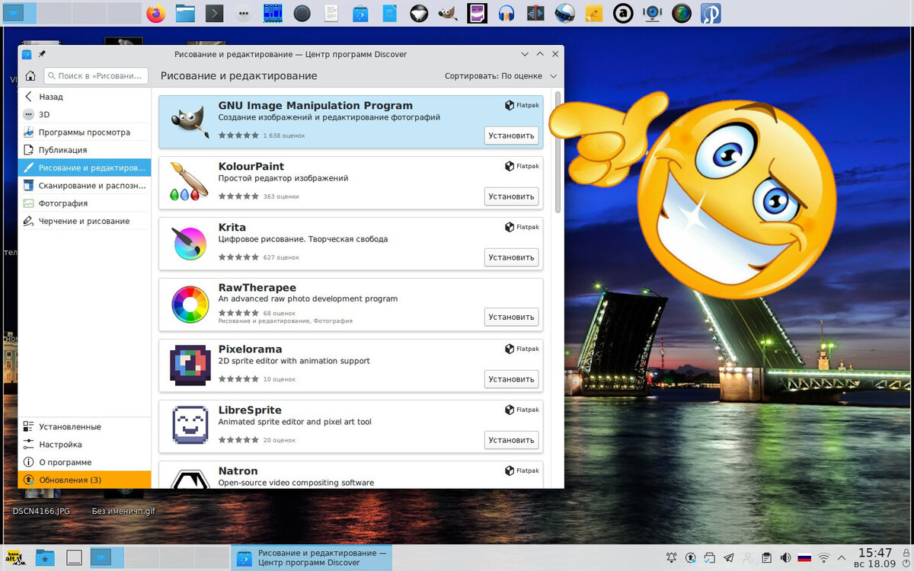Install RawTherapee
This screenshot has height=571, width=914.
[511, 317]
